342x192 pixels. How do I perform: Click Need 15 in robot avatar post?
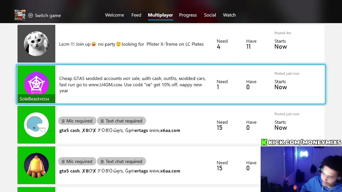[222, 166]
